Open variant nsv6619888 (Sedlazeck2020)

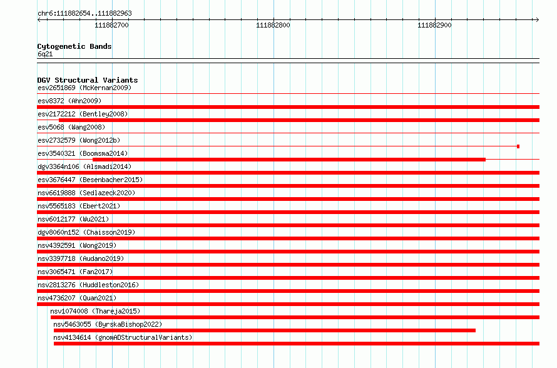(x=86, y=193)
